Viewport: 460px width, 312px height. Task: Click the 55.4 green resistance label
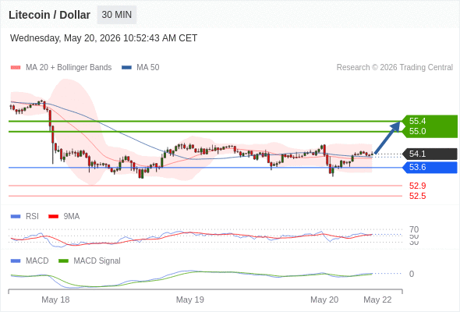click(x=417, y=121)
